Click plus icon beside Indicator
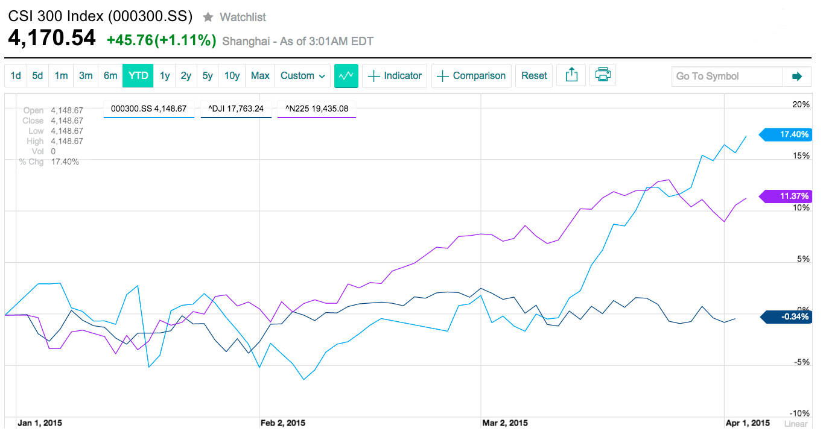Image resolution: width=826 pixels, height=437 pixels. pos(374,76)
